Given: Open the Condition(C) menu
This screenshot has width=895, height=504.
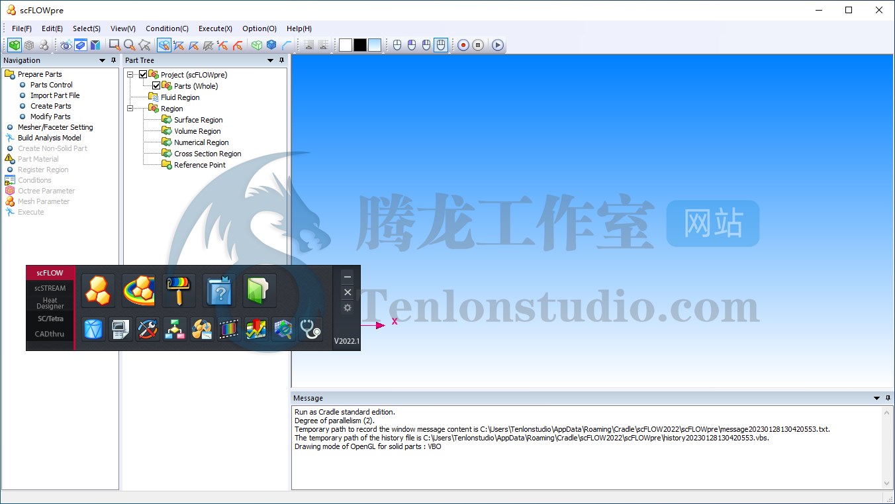Looking at the screenshot, I should point(167,28).
